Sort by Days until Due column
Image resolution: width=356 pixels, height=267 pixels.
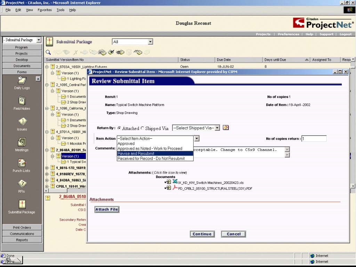(286, 60)
